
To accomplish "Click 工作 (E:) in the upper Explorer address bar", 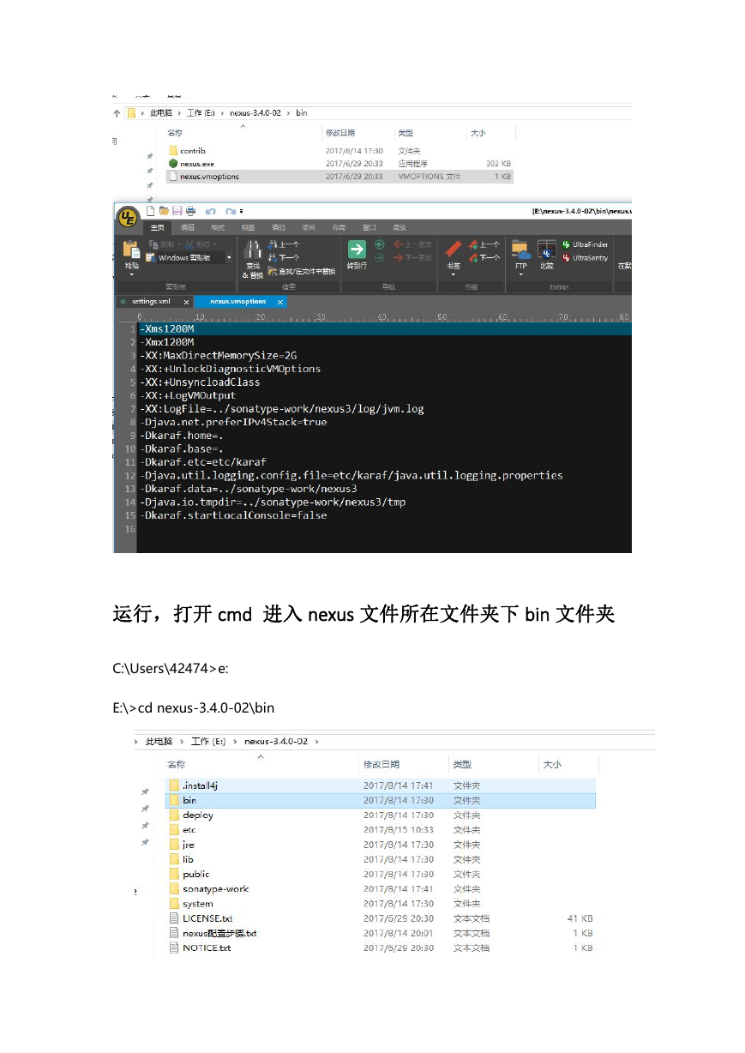I will click(199, 113).
